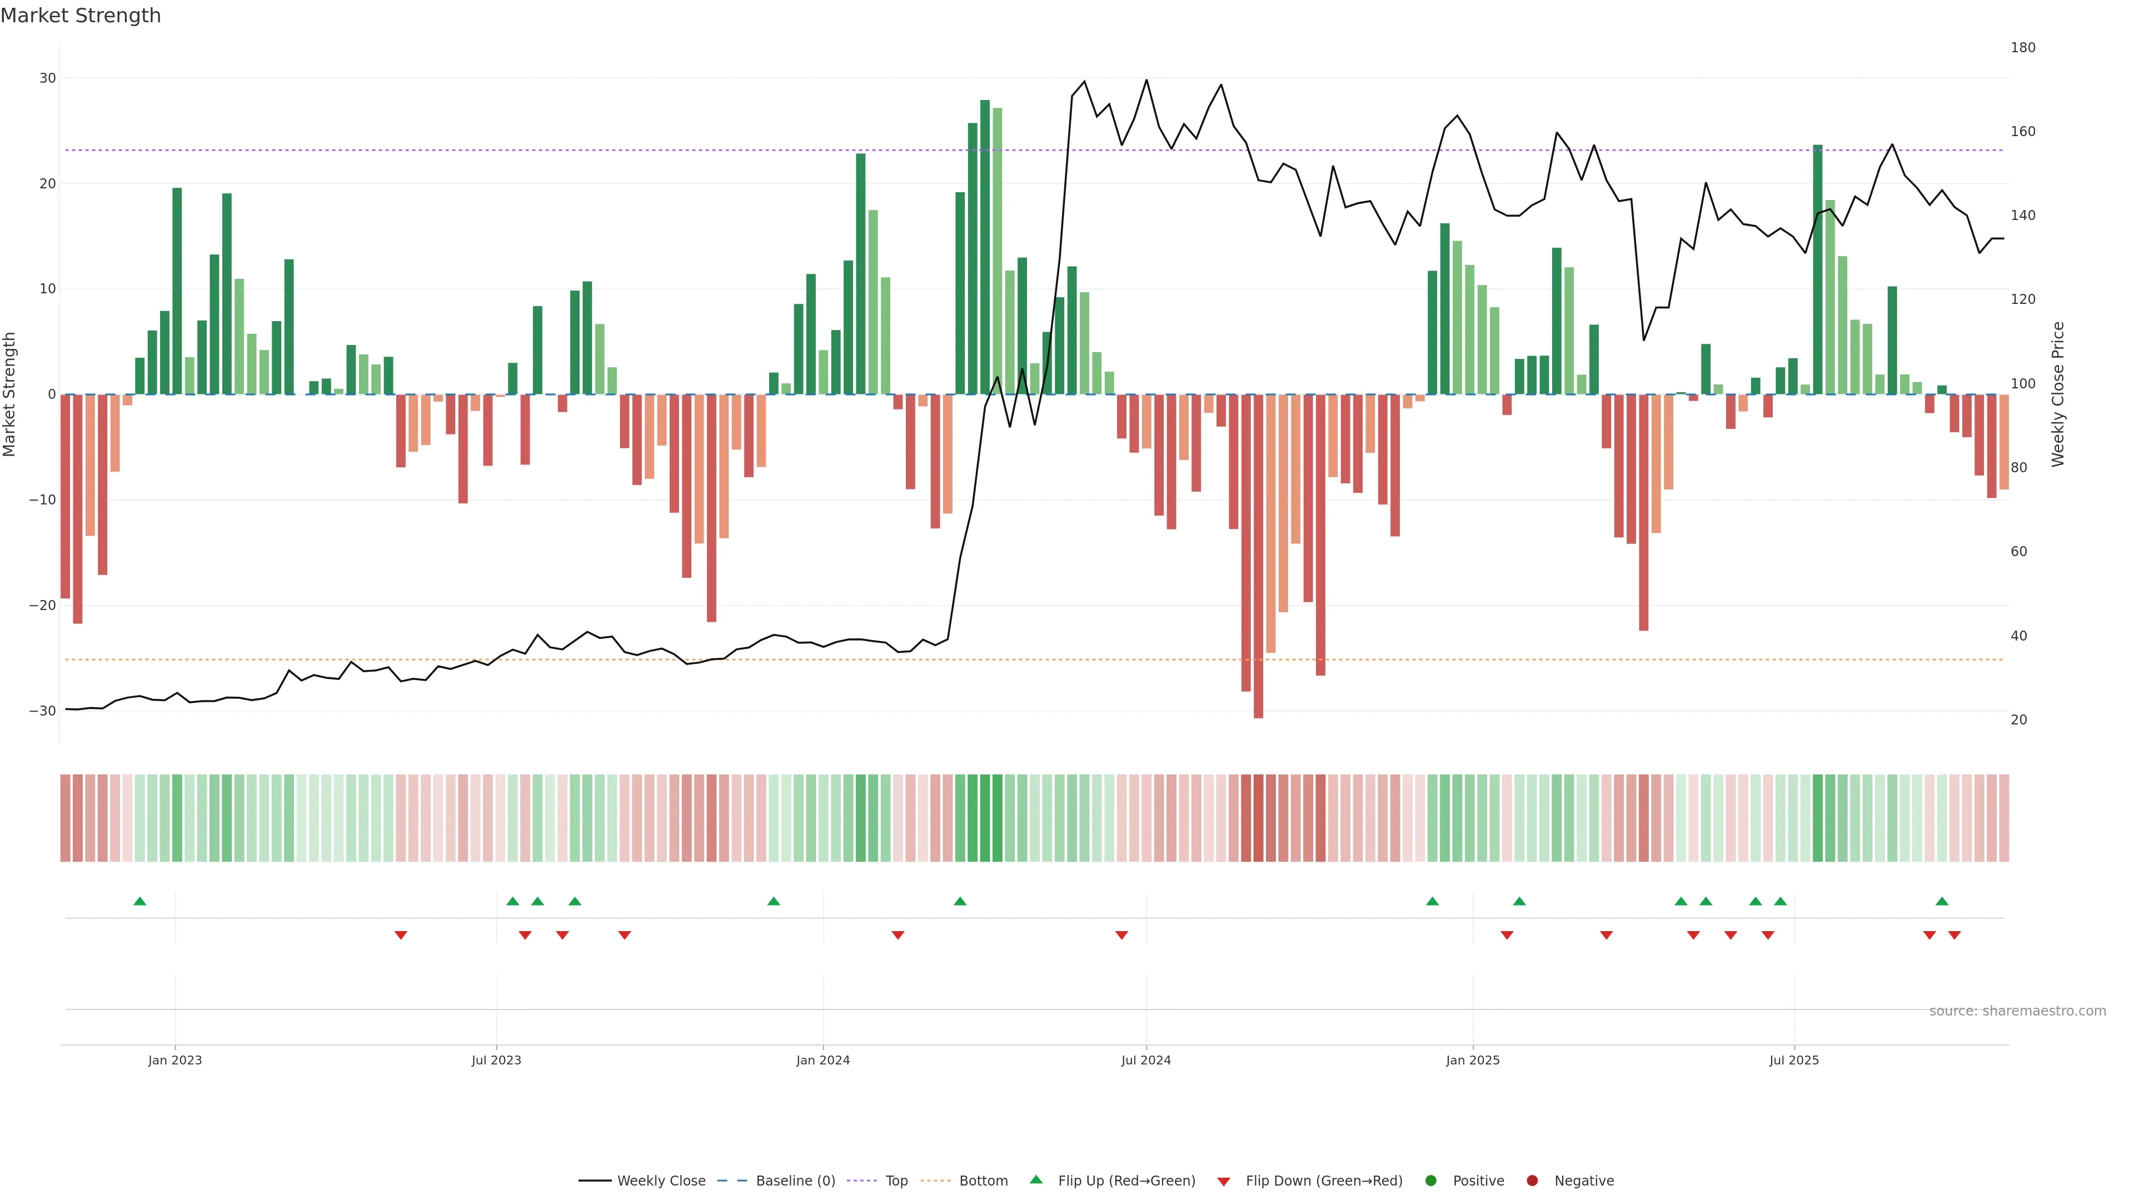Click the green Positive legend circle icon

click(1430, 1181)
